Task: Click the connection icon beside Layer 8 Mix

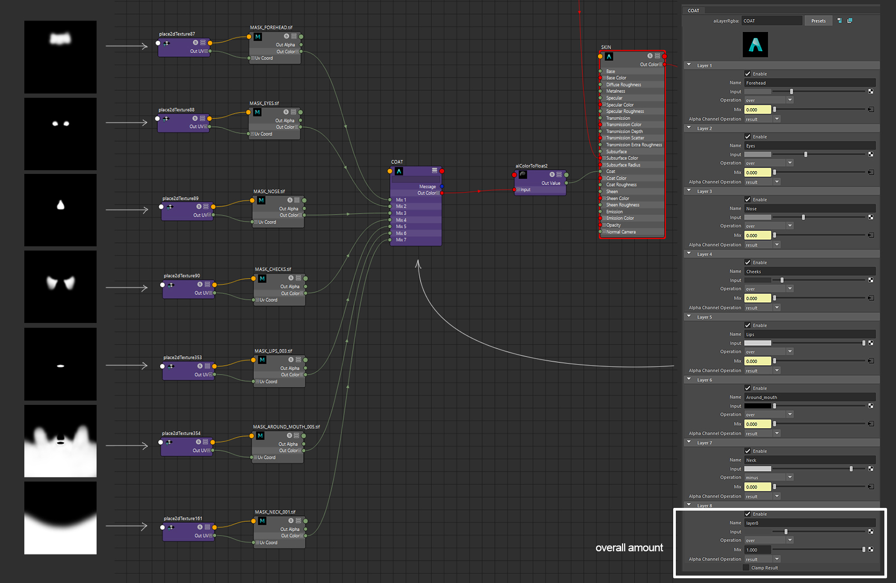Action: (871, 550)
